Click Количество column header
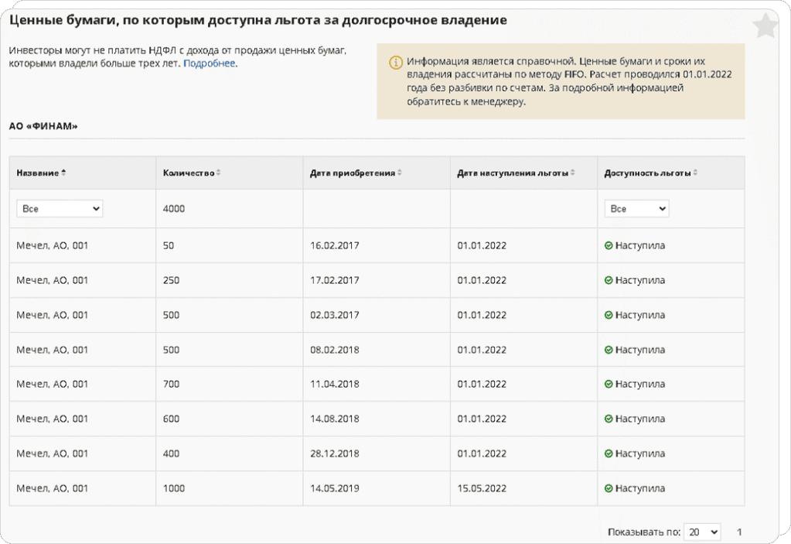The image size is (791, 544). 189,173
